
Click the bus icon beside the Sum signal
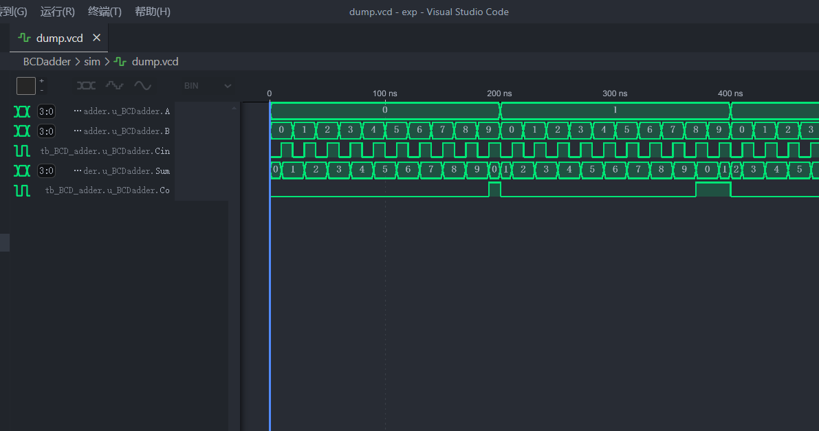coord(22,170)
